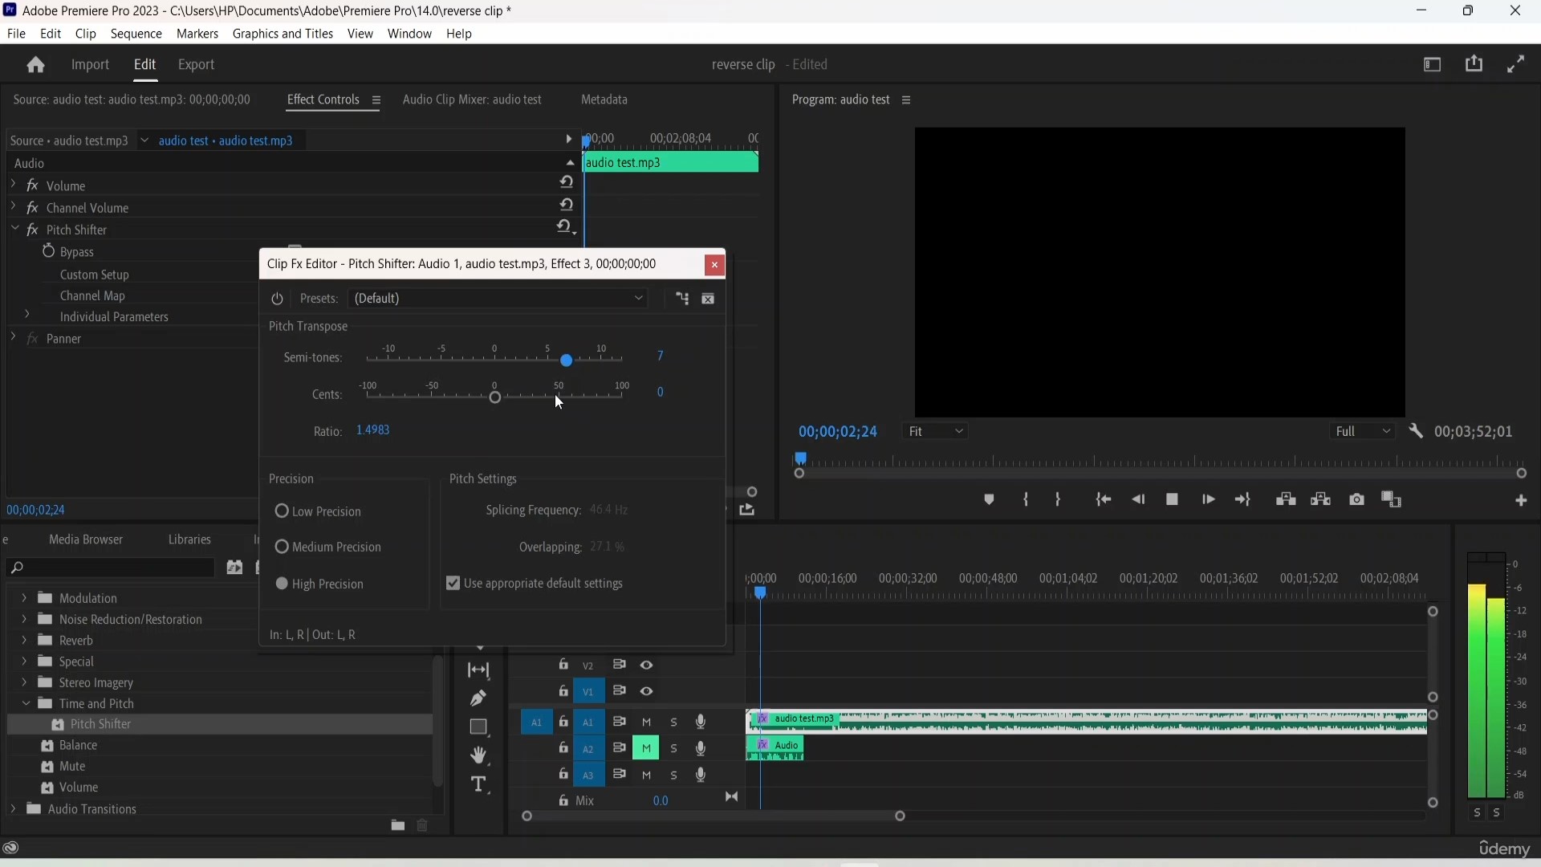The width and height of the screenshot is (1541, 867).
Task: Expand the Reverb effects folder
Action: pyautogui.click(x=23, y=641)
